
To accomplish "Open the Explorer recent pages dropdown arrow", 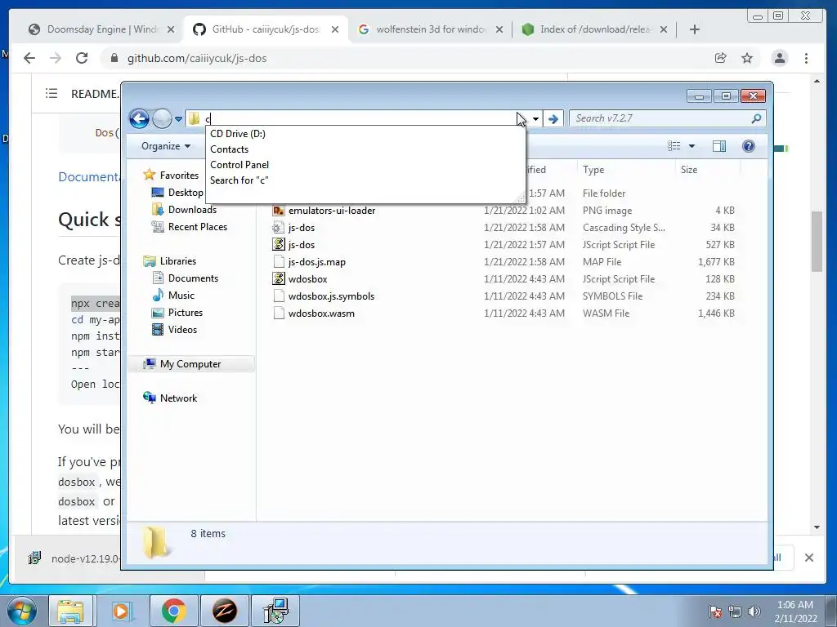I will click(x=178, y=119).
